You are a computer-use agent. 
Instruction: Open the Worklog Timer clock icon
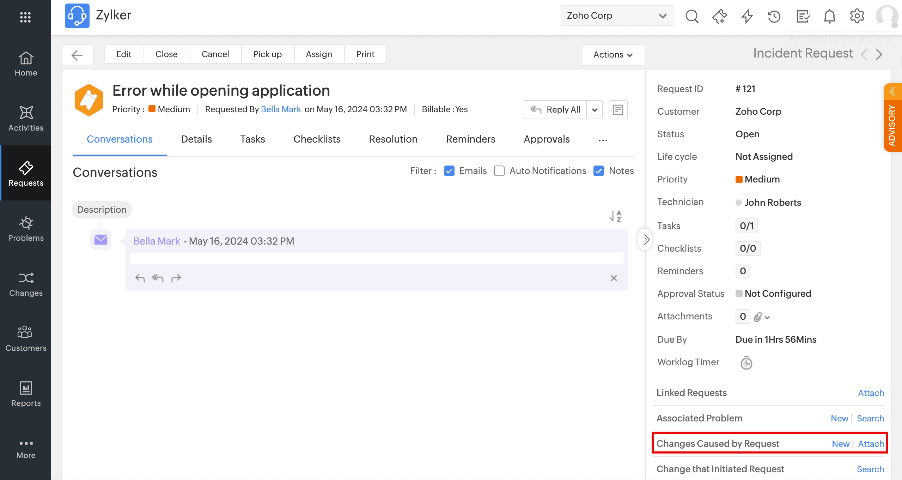tap(746, 363)
